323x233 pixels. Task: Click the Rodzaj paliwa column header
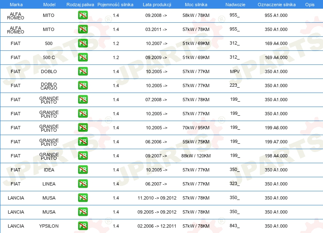pos(80,5)
